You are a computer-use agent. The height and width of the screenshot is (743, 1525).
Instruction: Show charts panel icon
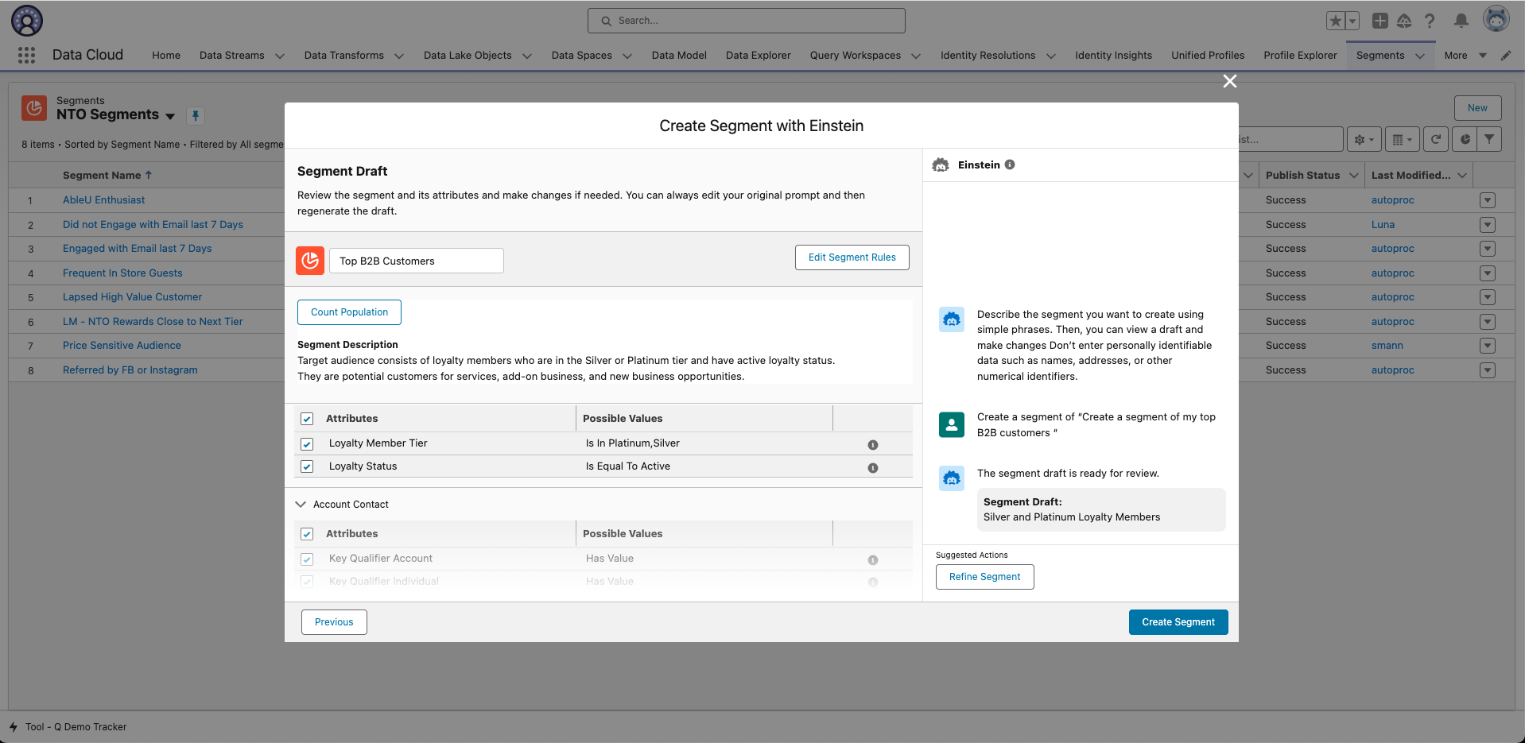1465,140
